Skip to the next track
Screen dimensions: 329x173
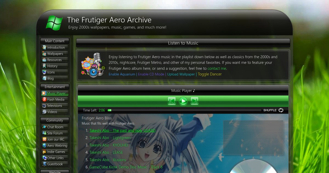click(194, 101)
